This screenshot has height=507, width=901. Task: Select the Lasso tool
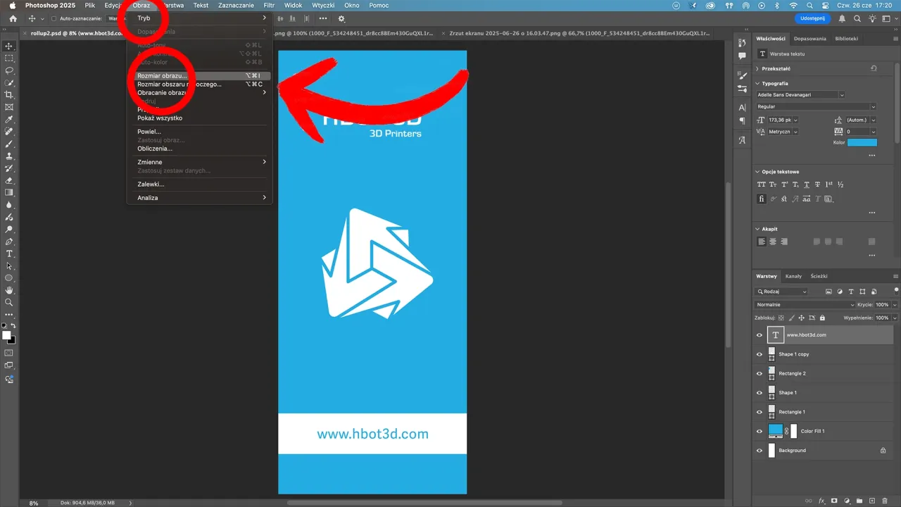pyautogui.click(x=8, y=70)
